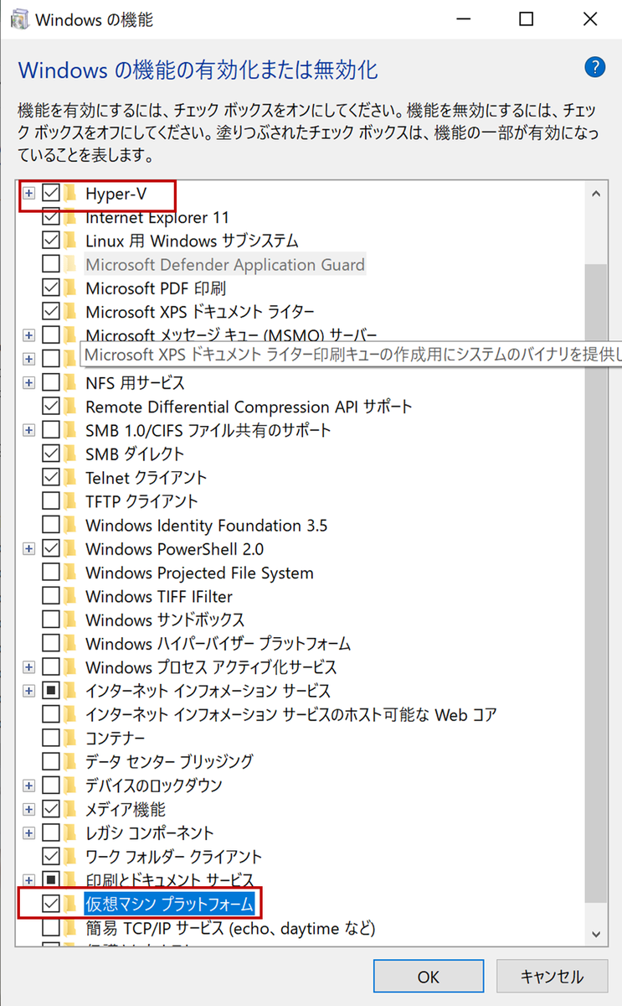Expand the Hyper-V tree node

pyautogui.click(x=29, y=194)
